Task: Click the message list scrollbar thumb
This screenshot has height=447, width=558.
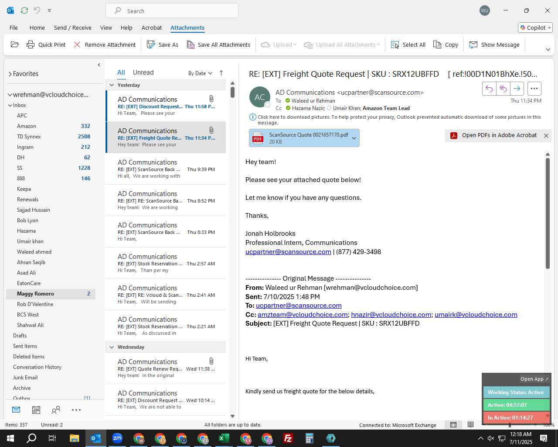Action: click(232, 92)
